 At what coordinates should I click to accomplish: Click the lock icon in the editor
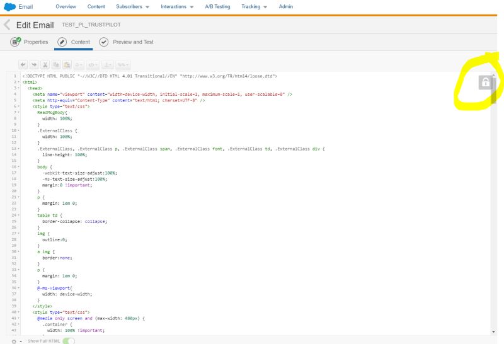(485, 83)
